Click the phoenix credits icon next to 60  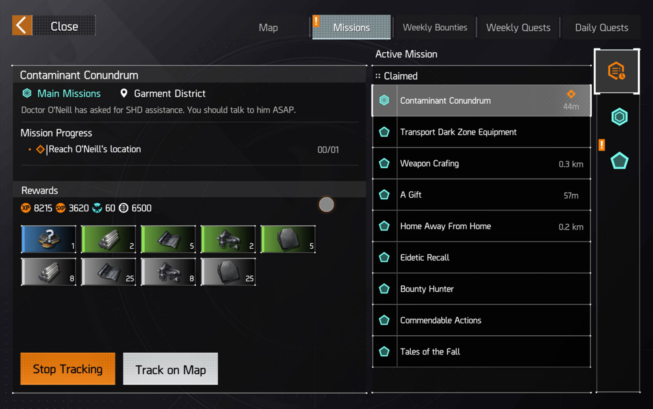point(98,208)
